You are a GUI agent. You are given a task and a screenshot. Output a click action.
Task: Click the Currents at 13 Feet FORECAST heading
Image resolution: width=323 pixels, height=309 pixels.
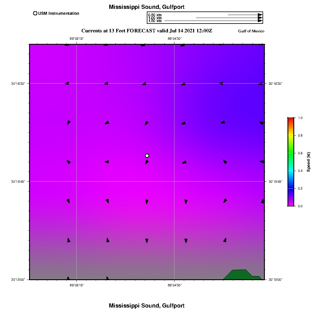(147, 31)
